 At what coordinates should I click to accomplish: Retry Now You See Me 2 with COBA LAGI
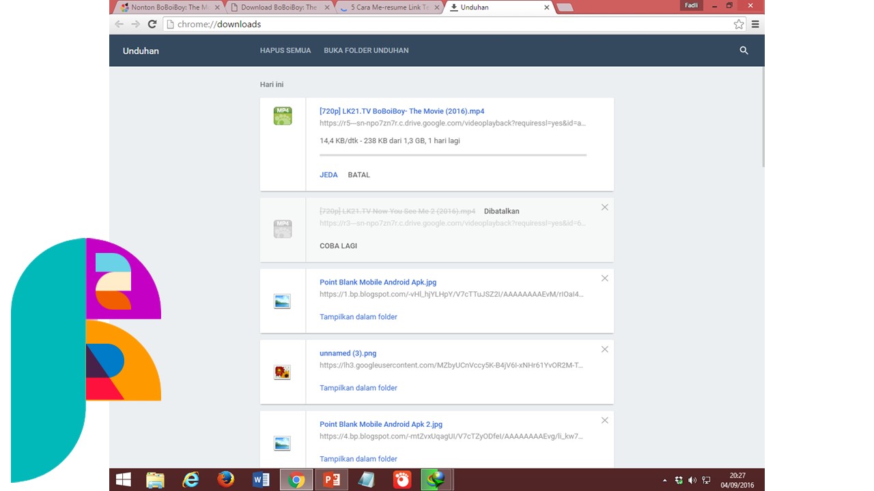pyautogui.click(x=339, y=246)
